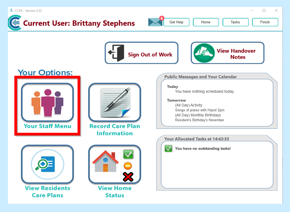Click the View Handover Notes green icon
This screenshot has height=212, width=290.
coord(204,53)
